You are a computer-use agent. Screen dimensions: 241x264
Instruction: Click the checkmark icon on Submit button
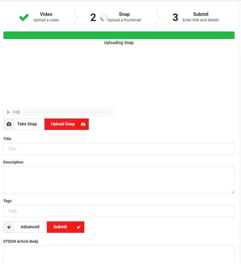tap(79, 227)
